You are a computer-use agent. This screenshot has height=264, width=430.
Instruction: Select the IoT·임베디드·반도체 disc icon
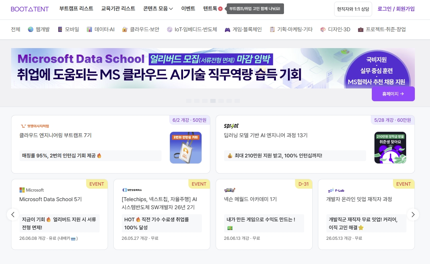point(170,29)
